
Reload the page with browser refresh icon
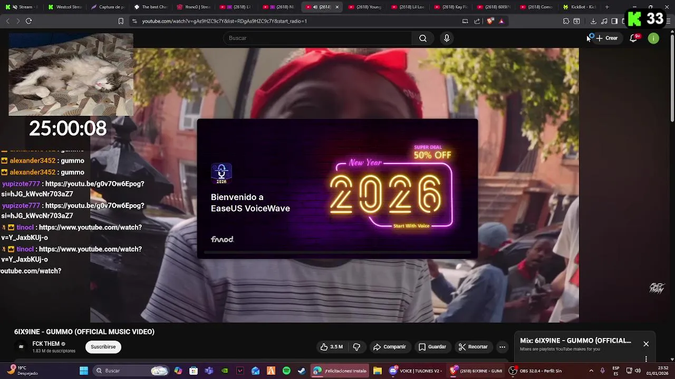point(28,21)
